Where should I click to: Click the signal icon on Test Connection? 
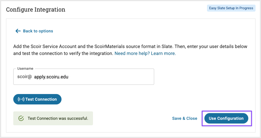coord(21,99)
